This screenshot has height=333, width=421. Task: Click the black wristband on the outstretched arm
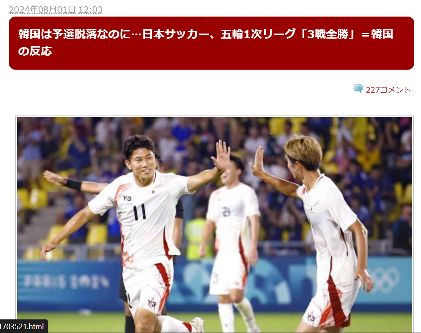[73, 184]
